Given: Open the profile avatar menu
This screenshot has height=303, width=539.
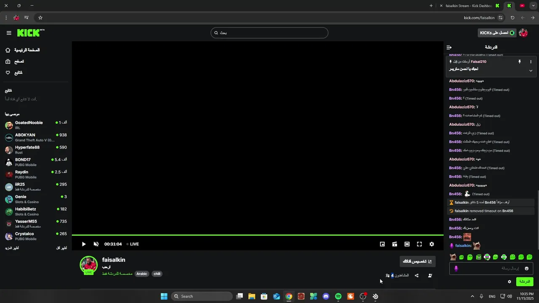Looking at the screenshot, I should [523, 33].
